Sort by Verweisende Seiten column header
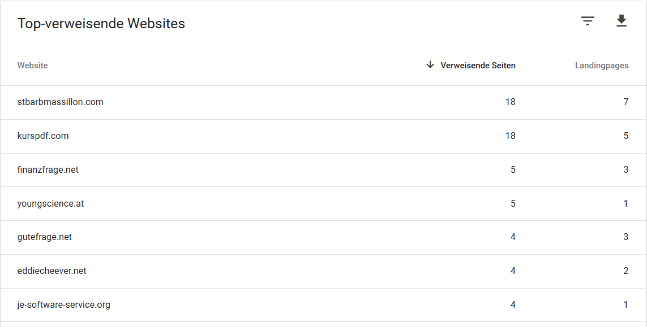 click(478, 66)
